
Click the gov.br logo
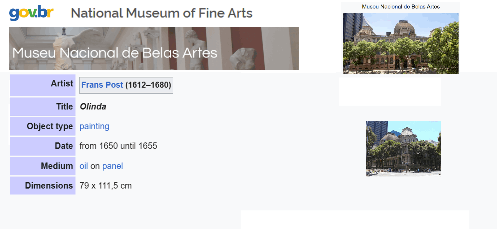click(31, 12)
